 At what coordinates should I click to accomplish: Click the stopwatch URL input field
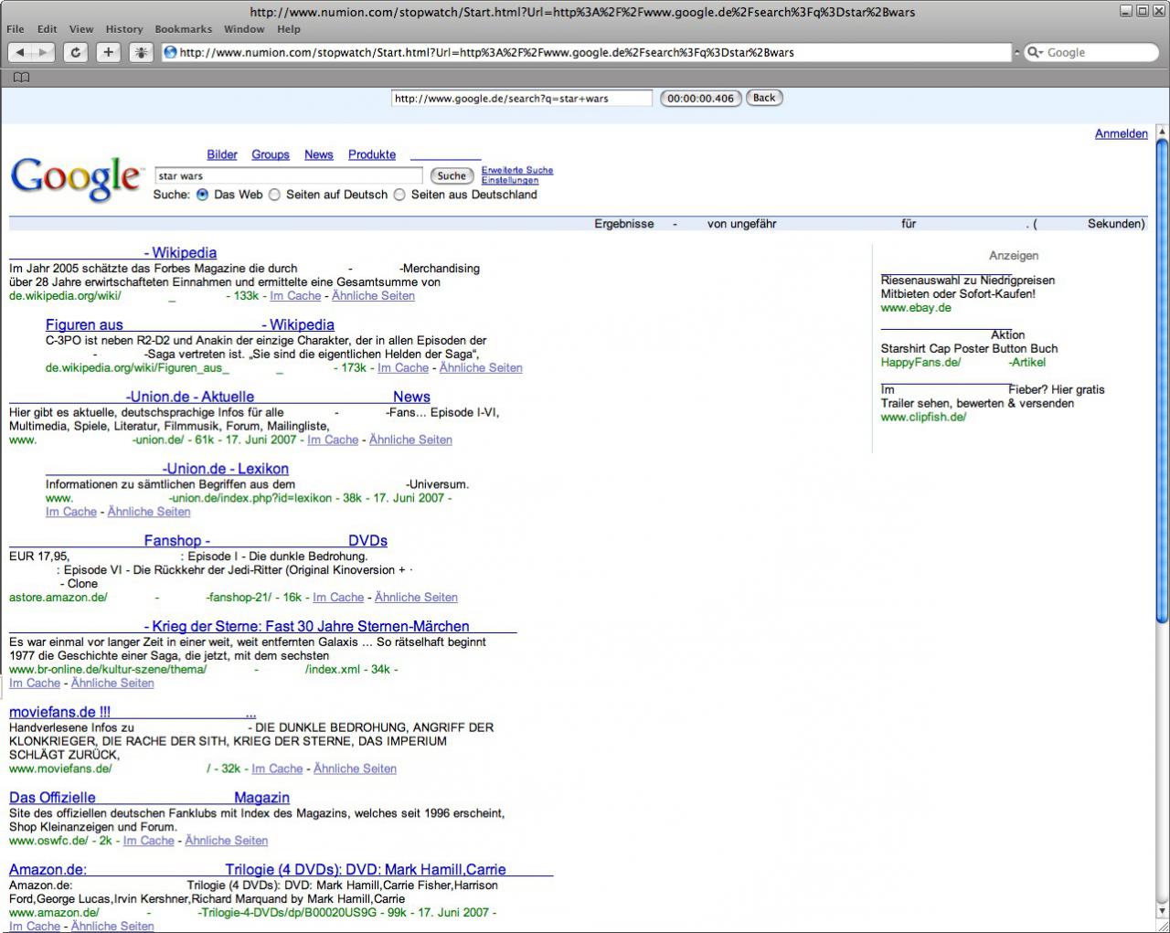coord(522,98)
